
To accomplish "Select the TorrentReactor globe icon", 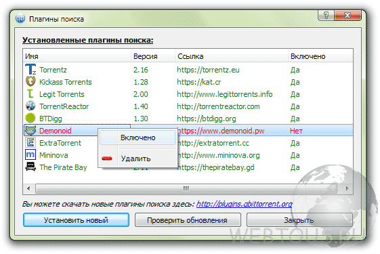I will [x=30, y=106].
